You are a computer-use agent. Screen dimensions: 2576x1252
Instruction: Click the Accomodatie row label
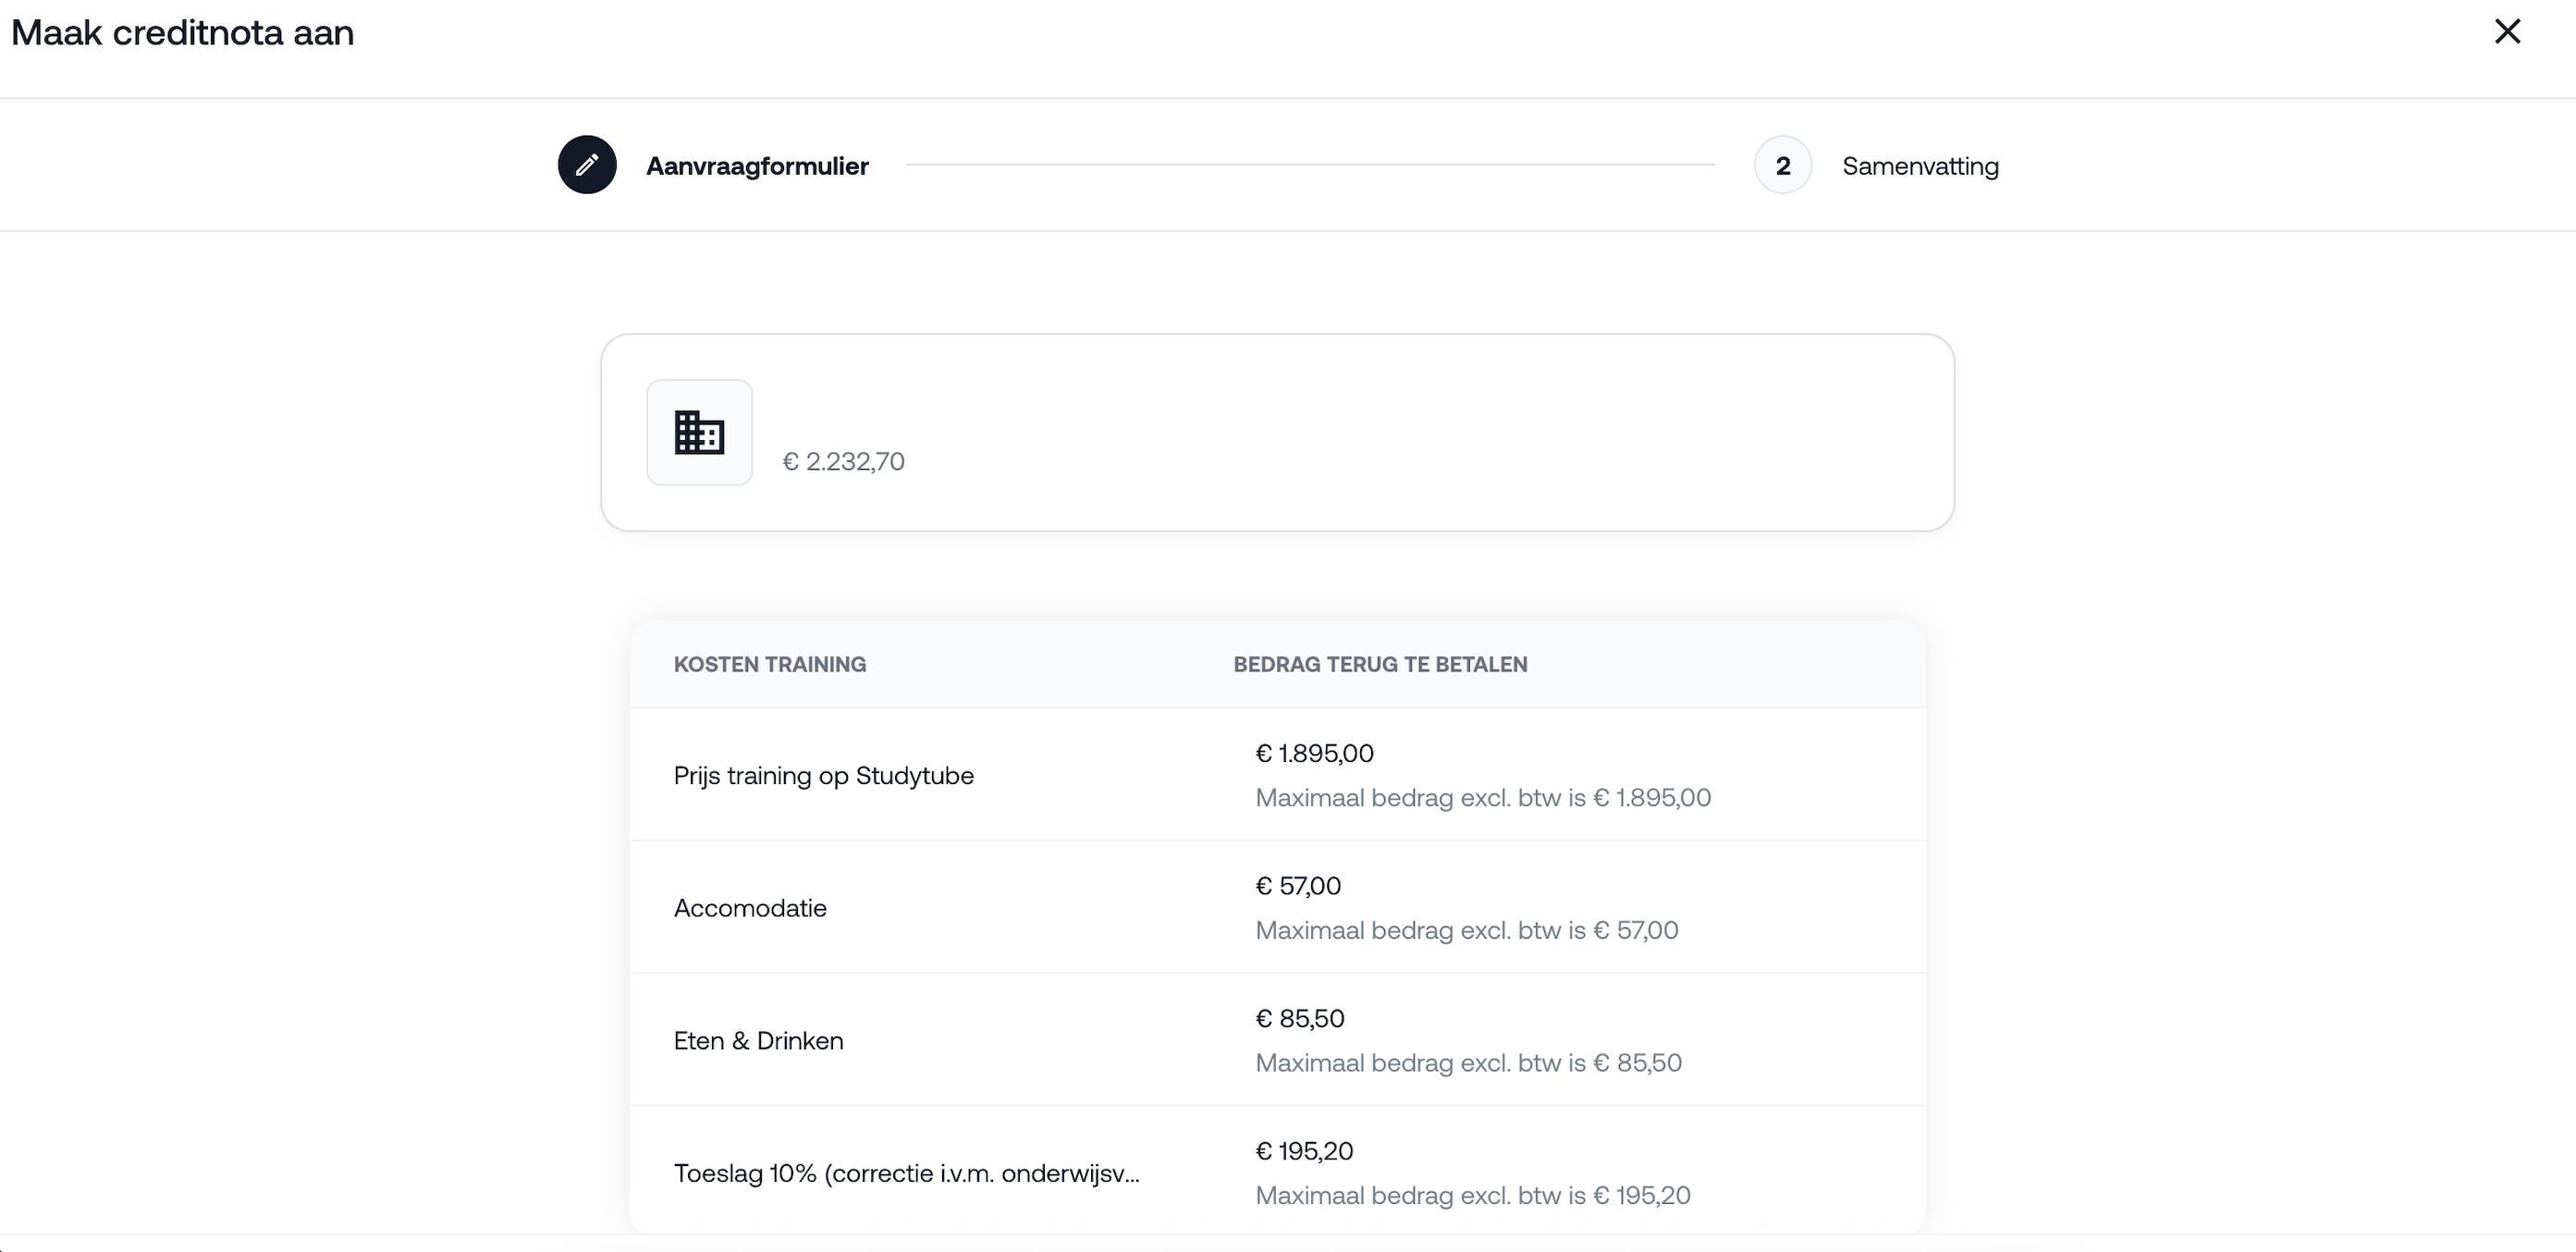(x=750, y=908)
